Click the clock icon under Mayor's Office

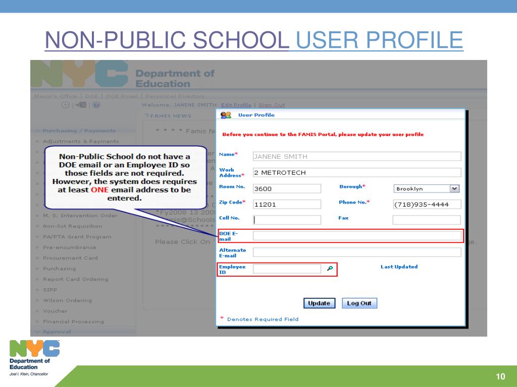coord(66,105)
